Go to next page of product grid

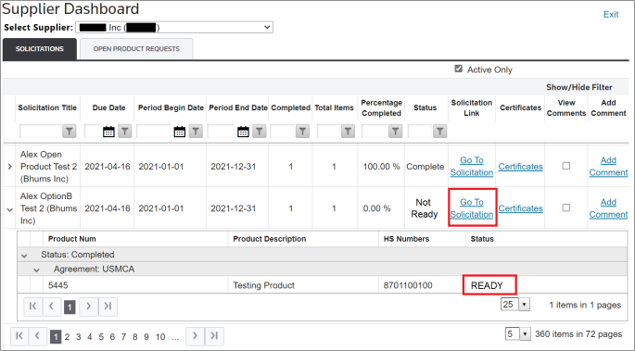[89, 307]
